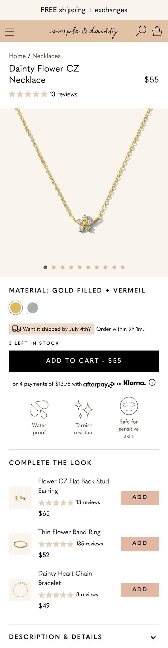The image size is (168, 648).
Task: Jump to second image carousel dot
Action: pyautogui.click(x=54, y=267)
